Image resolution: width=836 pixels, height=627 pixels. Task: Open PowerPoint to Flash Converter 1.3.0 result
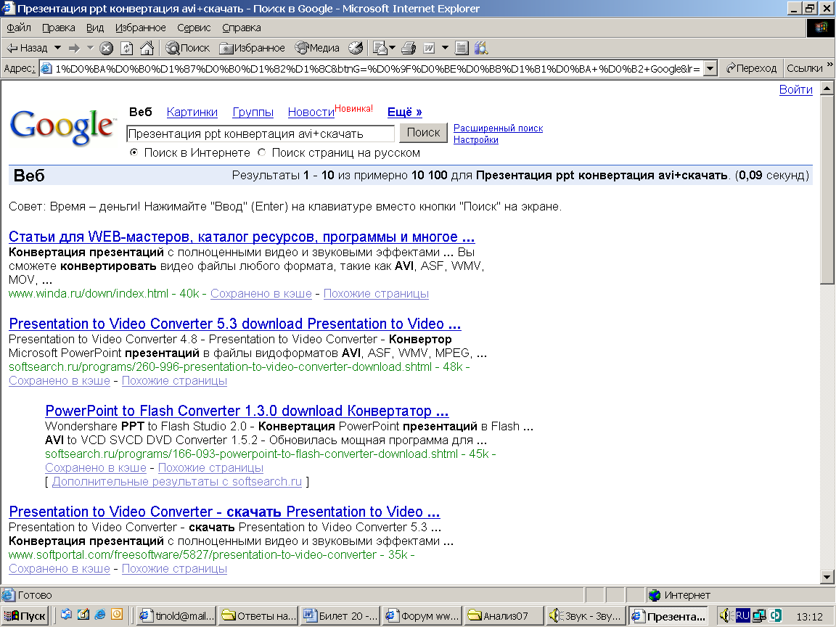pos(247,411)
